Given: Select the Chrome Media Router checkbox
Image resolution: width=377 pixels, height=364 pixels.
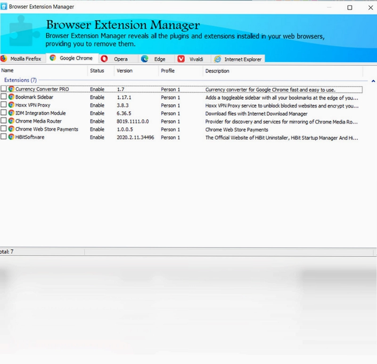Looking at the screenshot, I should tap(3, 120).
